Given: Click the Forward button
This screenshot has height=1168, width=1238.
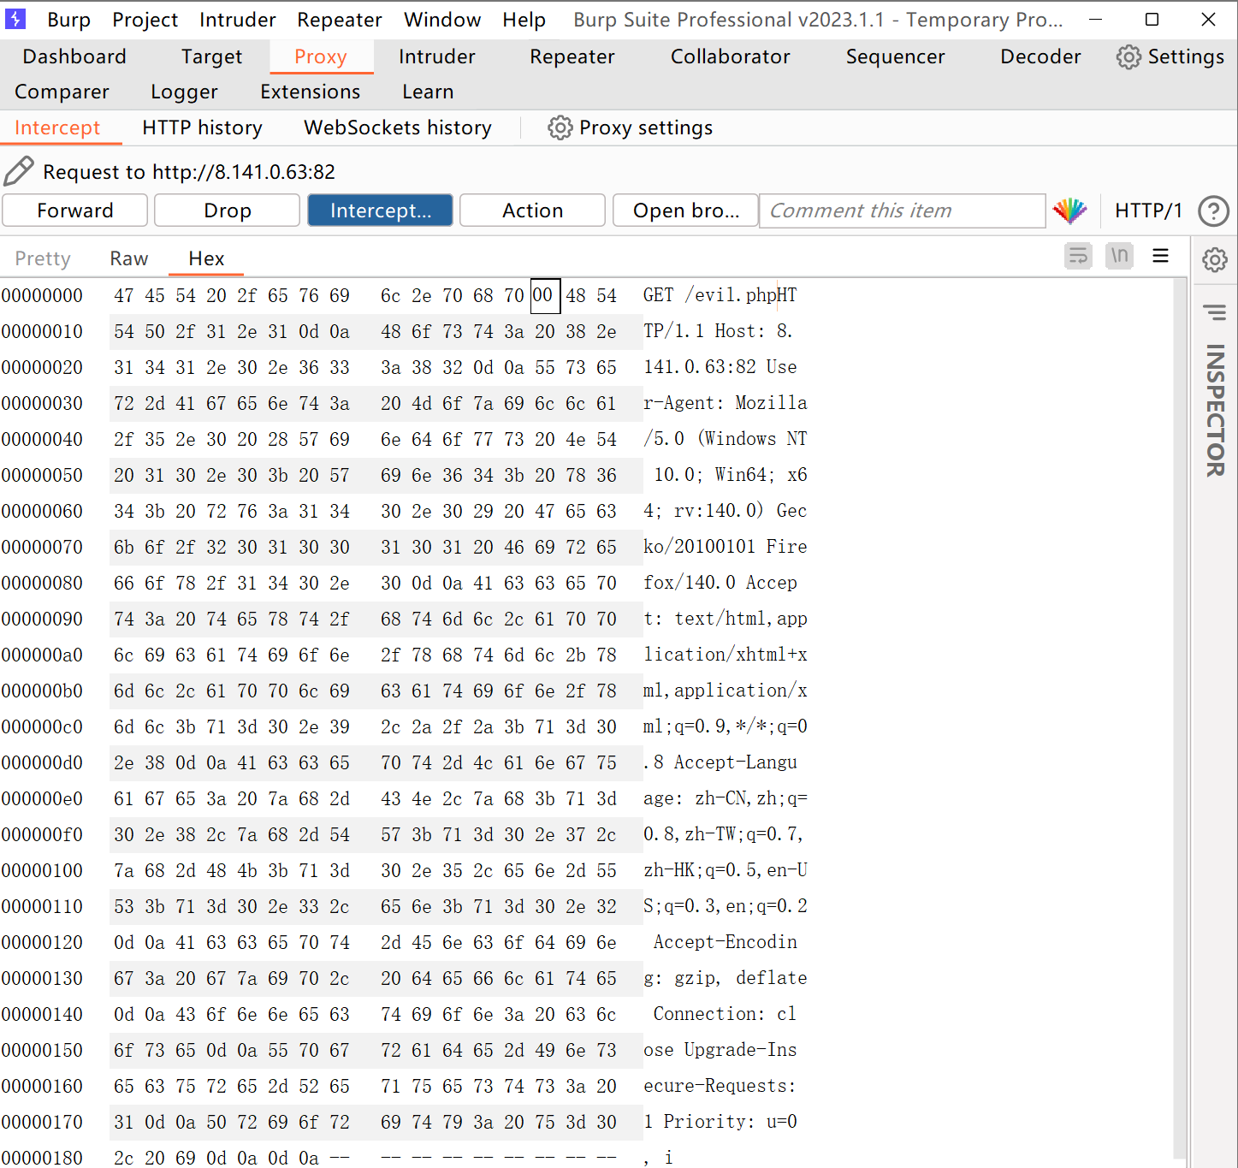Looking at the screenshot, I should click(75, 210).
